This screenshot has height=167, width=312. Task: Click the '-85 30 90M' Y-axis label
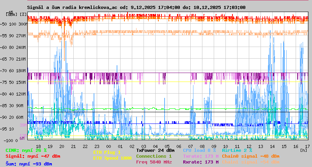(12, 106)
